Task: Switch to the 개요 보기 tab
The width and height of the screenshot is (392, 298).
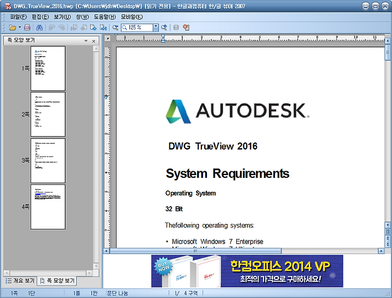Action: pyautogui.click(x=20, y=281)
